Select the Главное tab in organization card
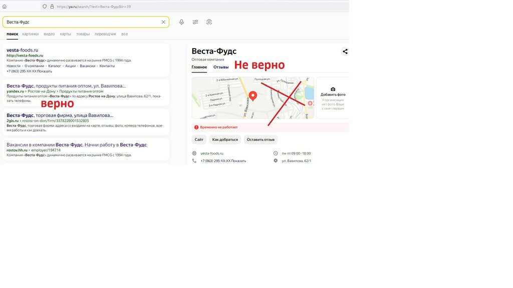The width and height of the screenshot is (513, 288). pyautogui.click(x=199, y=67)
